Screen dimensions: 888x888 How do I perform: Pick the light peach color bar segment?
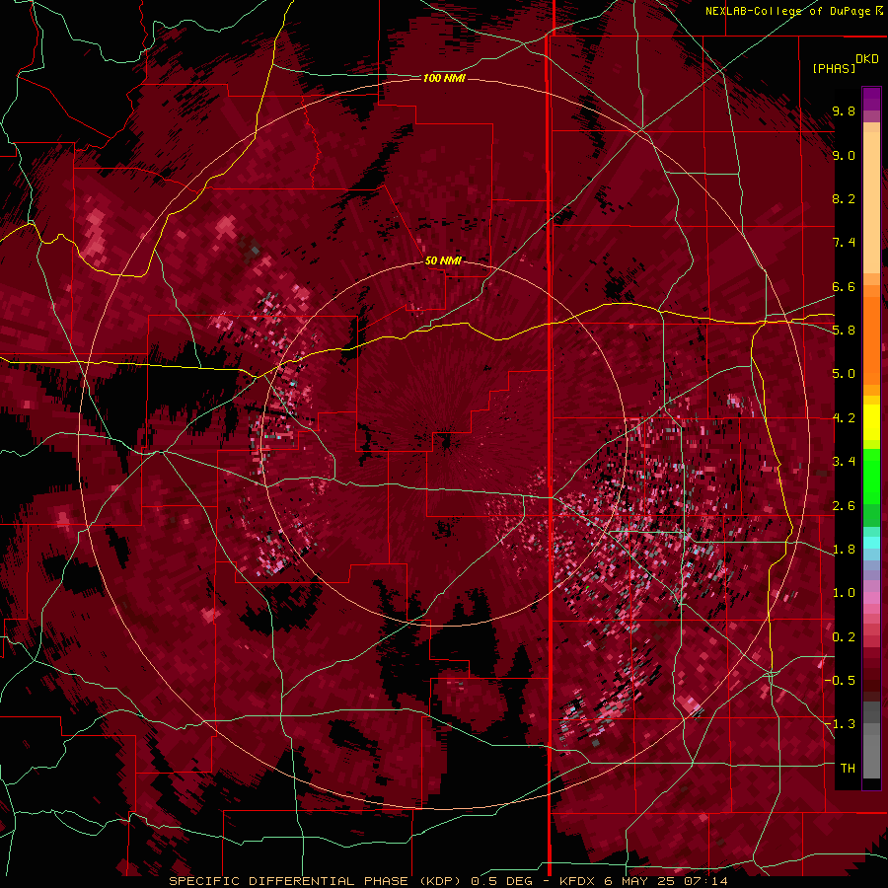[871, 202]
